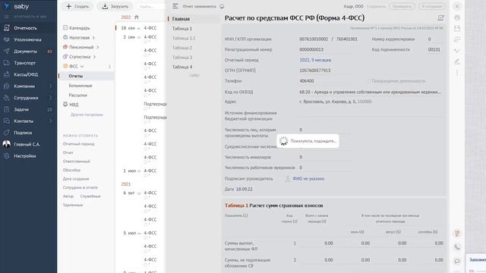Expand the Сотрудники sidebar arrow

[x=51, y=98]
